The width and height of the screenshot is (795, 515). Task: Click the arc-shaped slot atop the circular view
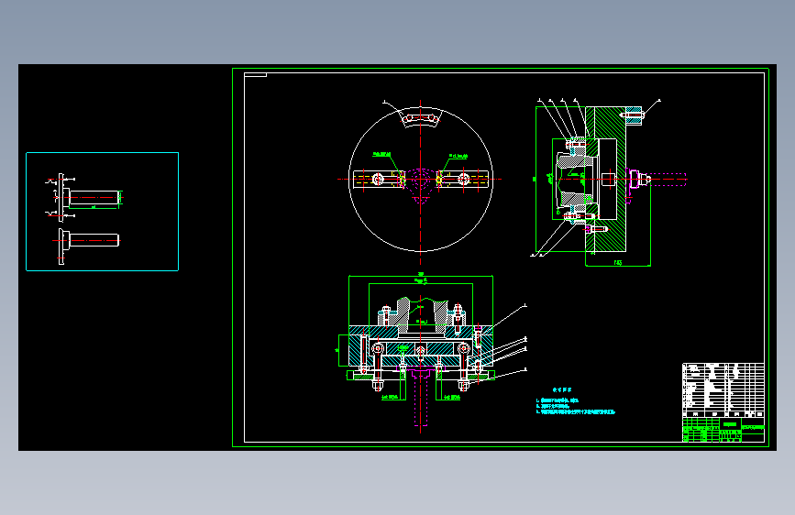pos(420,120)
